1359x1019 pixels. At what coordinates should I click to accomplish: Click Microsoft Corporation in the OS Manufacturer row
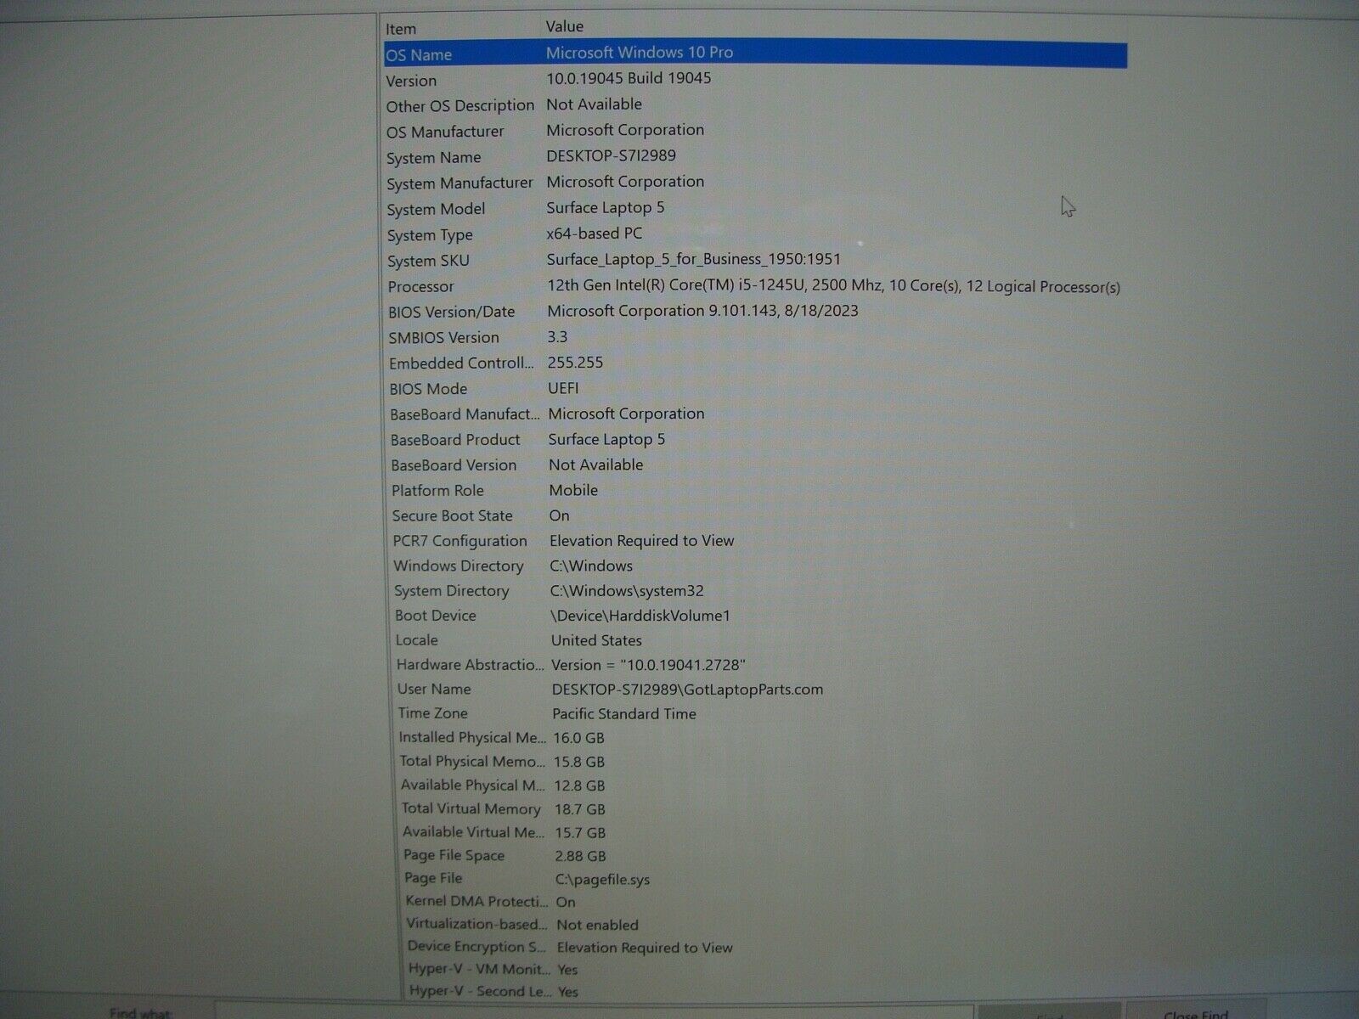coord(625,130)
